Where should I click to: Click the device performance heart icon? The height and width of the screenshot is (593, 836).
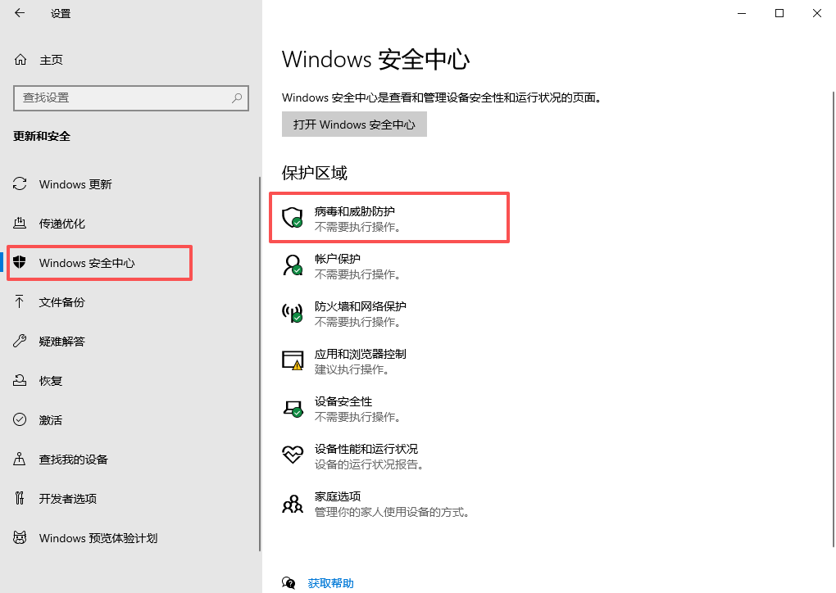(293, 455)
